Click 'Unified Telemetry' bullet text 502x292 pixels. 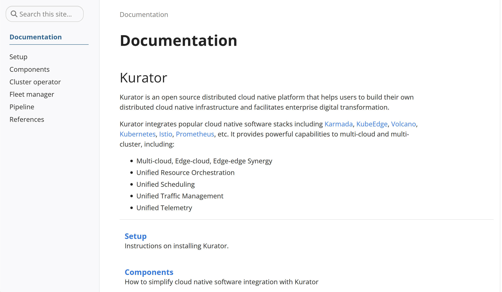coord(164,208)
